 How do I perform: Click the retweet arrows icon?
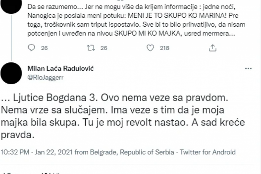(x=91, y=48)
